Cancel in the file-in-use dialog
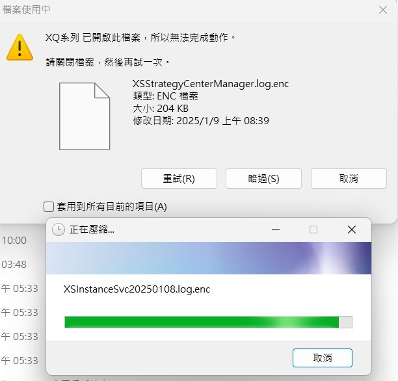The height and width of the screenshot is (381, 398). pyautogui.click(x=349, y=178)
